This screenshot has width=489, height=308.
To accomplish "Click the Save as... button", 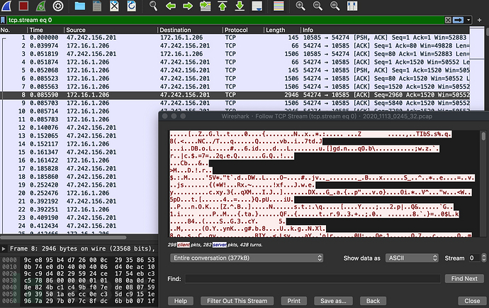I will pyautogui.click(x=333, y=301).
